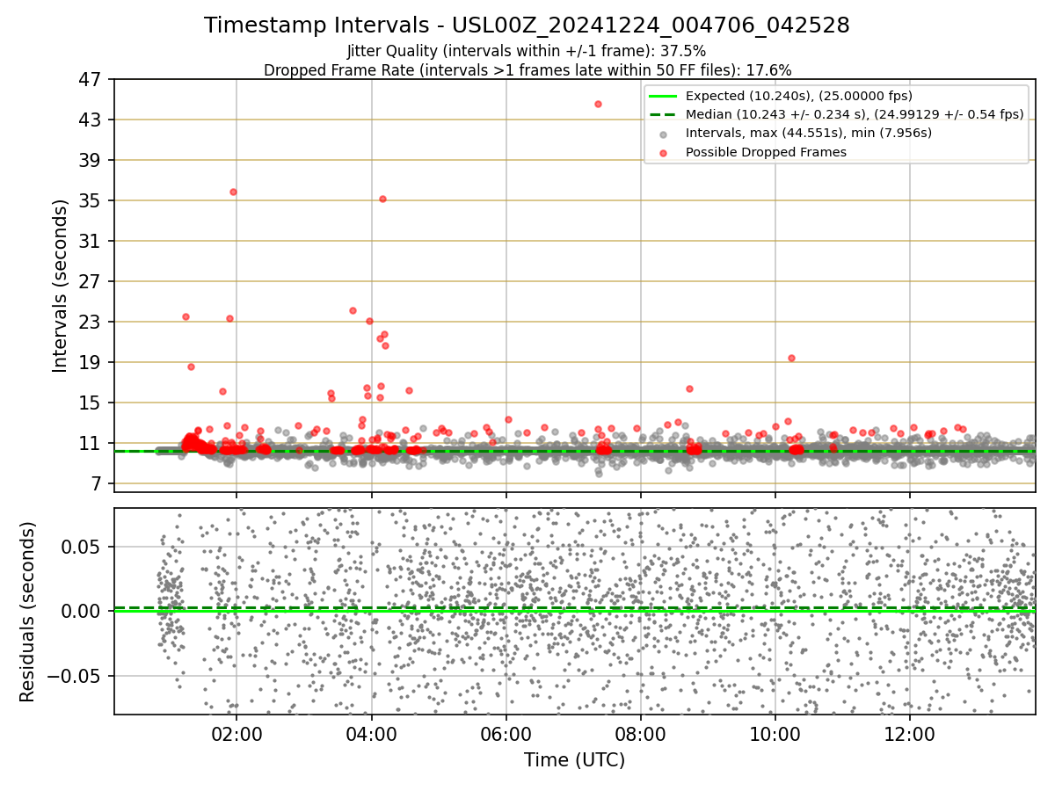
Task: Click the 06:00 x-axis tick label
Action: coord(506,735)
